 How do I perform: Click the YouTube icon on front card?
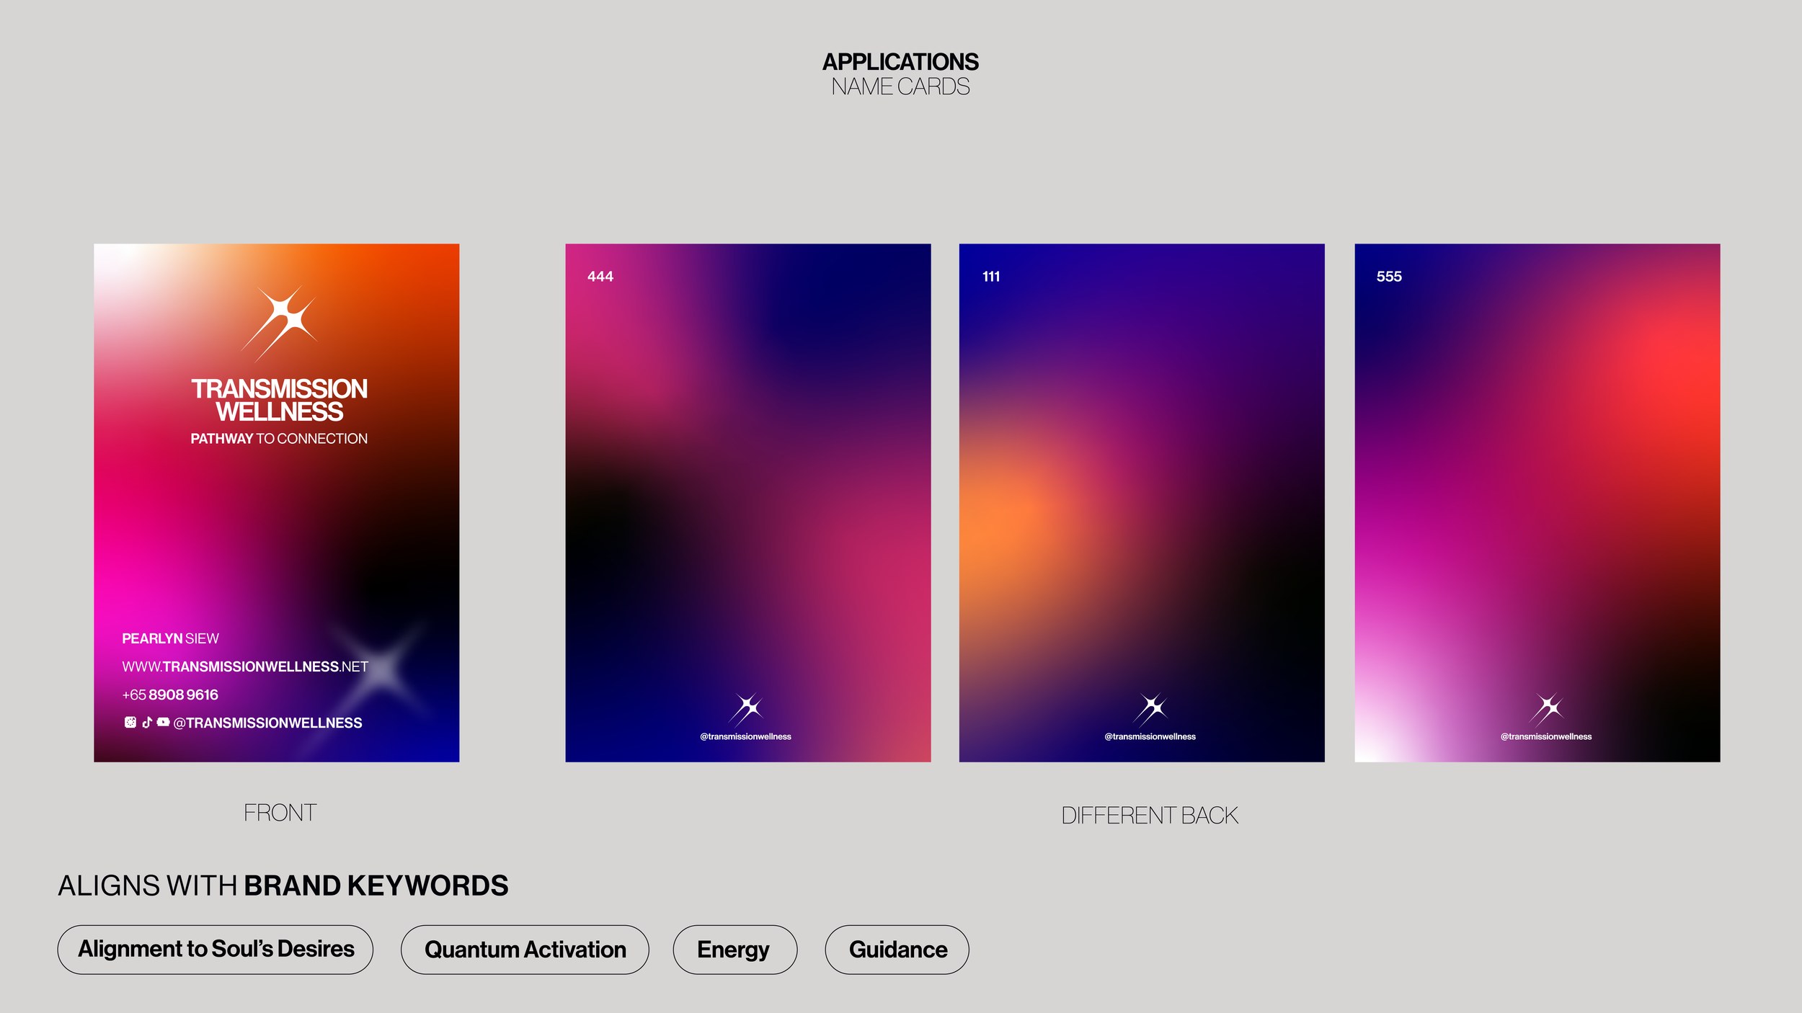coord(164,722)
